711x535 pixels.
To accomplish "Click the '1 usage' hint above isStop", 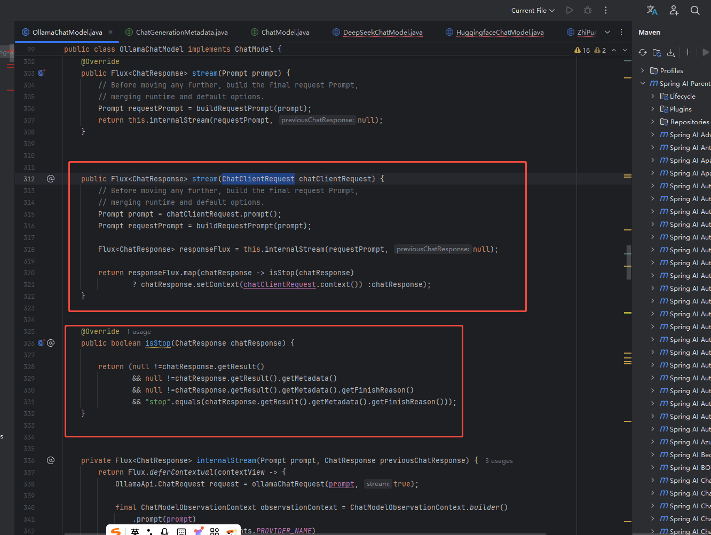I will (139, 331).
